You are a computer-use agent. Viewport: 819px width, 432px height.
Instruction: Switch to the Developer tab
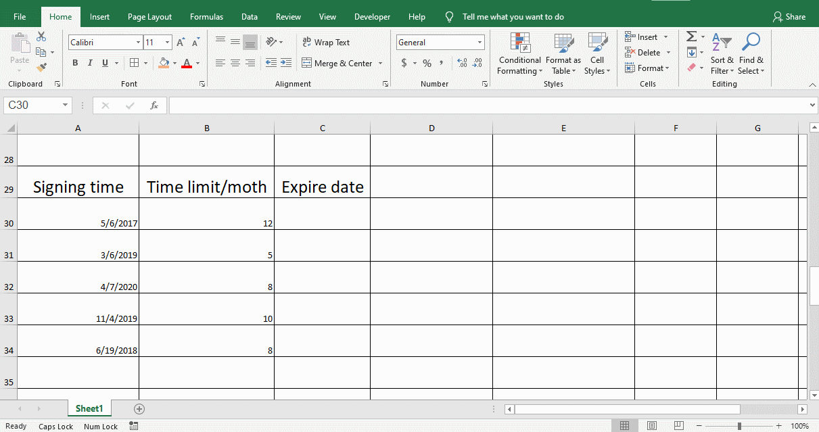coord(372,17)
